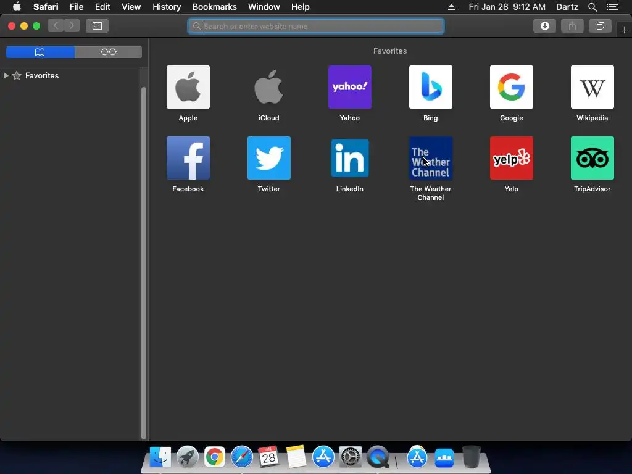
Task: Open Spotlight search in menu bar
Action: (592, 7)
